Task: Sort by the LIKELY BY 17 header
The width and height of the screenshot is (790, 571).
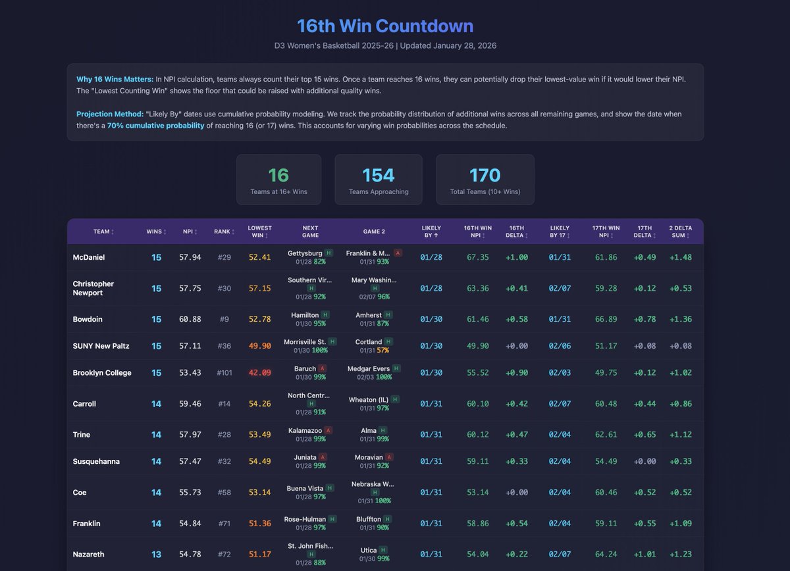Action: click(x=560, y=232)
